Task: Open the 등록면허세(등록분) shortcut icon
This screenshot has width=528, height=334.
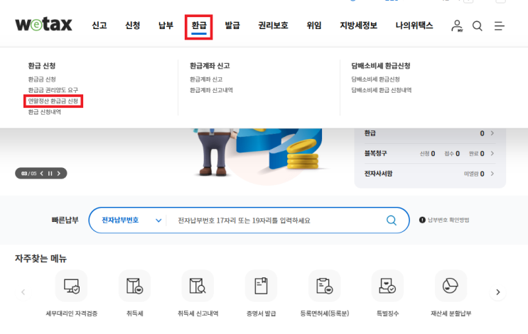Action: click(324, 286)
